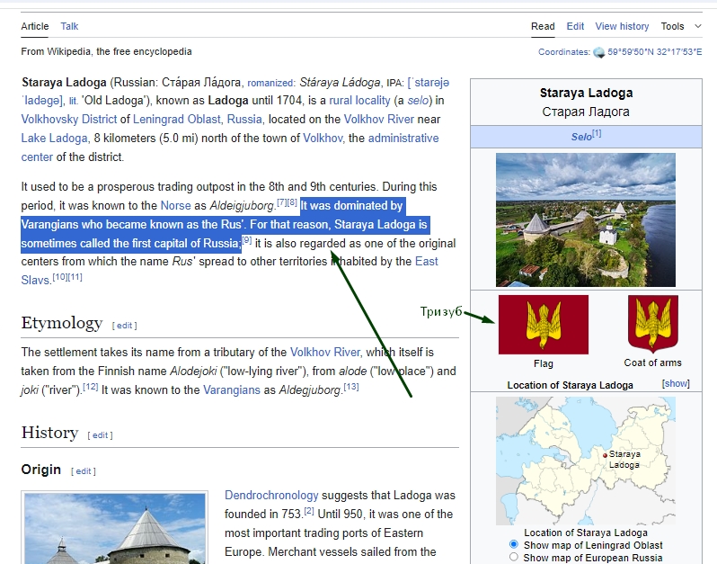
Task: Open the coordinates 59°59′50″N 32°17′53″E link
Action: point(655,52)
